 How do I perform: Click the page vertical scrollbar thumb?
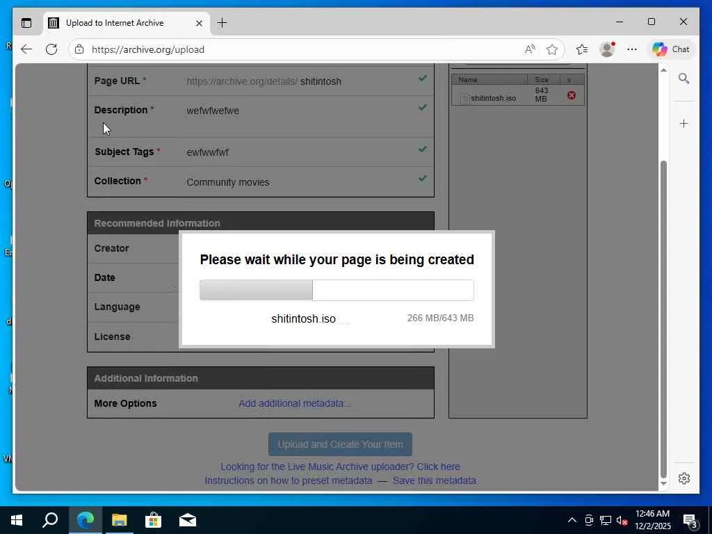pos(663,320)
